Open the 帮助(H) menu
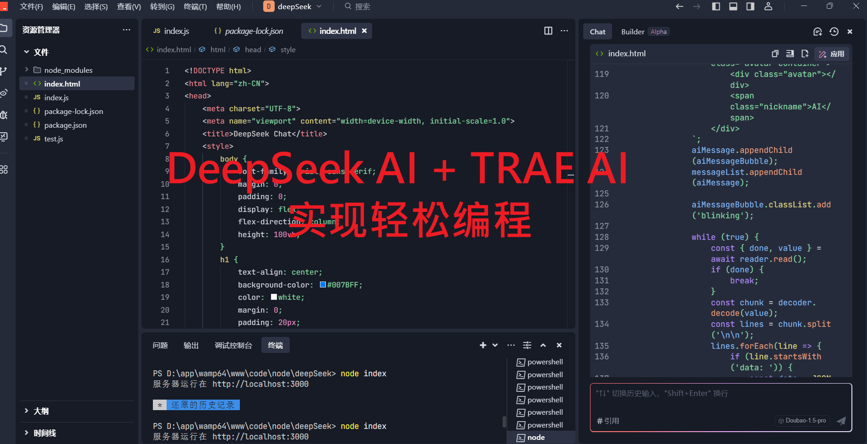The width and height of the screenshot is (867, 444). 228,6
